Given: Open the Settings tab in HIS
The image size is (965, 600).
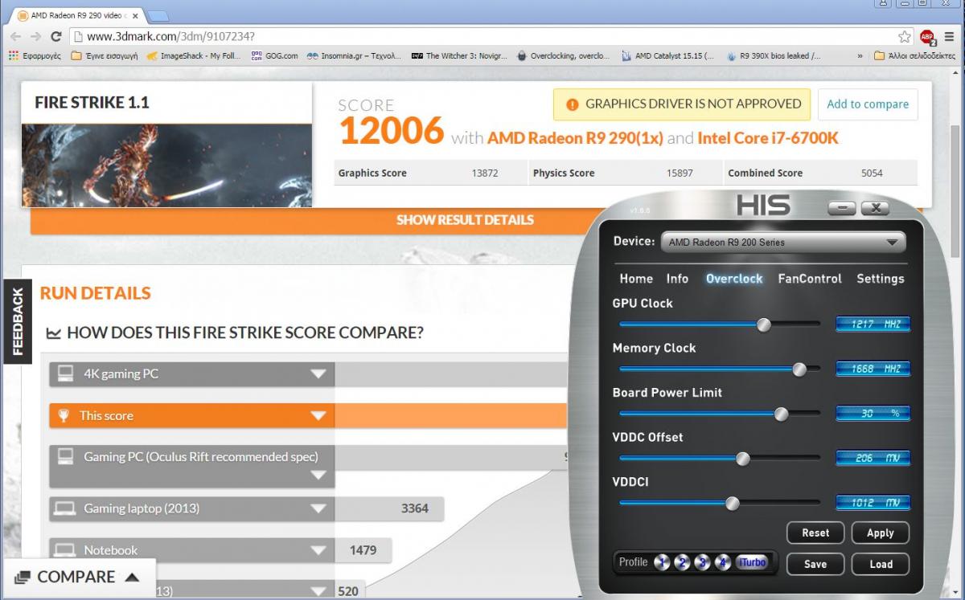Looking at the screenshot, I should coord(881,279).
